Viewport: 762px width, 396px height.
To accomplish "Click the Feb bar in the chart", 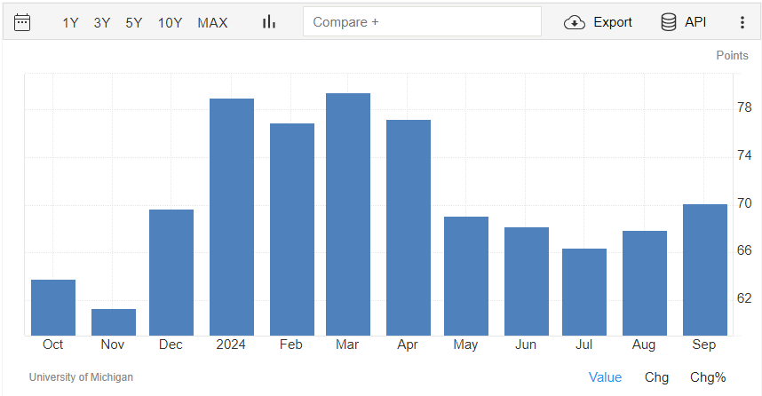I will pyautogui.click(x=292, y=229).
